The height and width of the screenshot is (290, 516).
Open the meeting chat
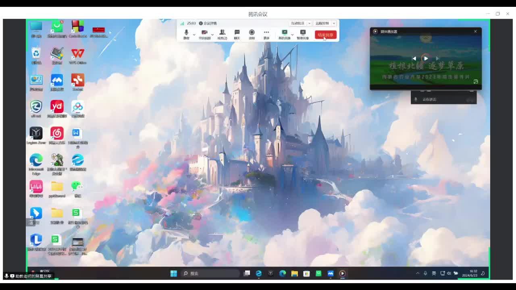(237, 34)
